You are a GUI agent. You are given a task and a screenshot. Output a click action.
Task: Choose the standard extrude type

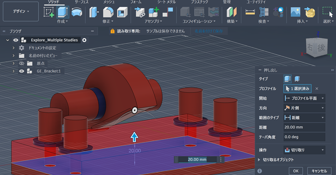click(287, 79)
